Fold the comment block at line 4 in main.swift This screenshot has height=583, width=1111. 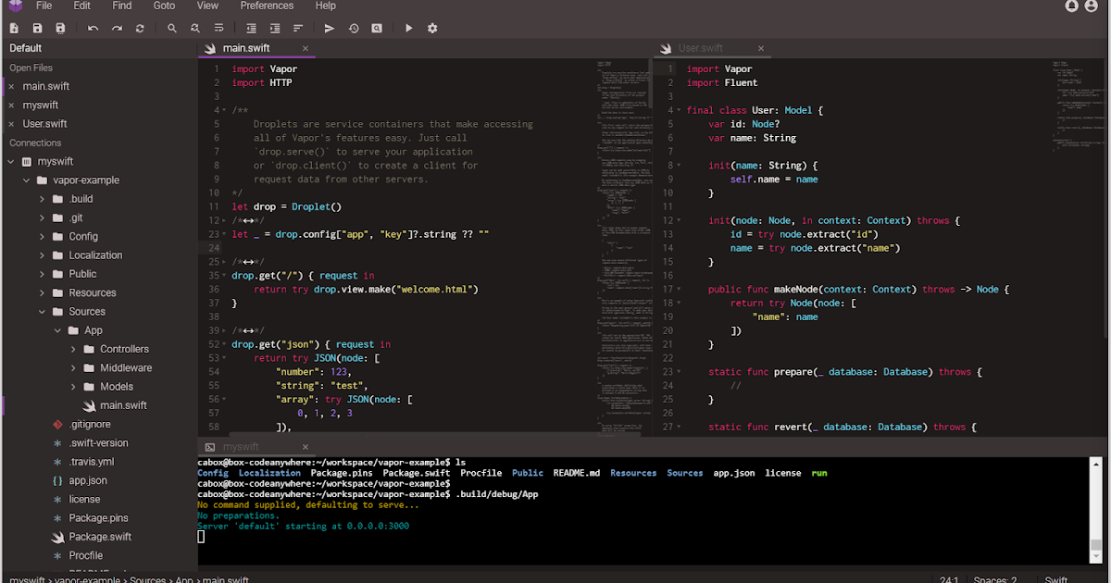[x=224, y=110]
